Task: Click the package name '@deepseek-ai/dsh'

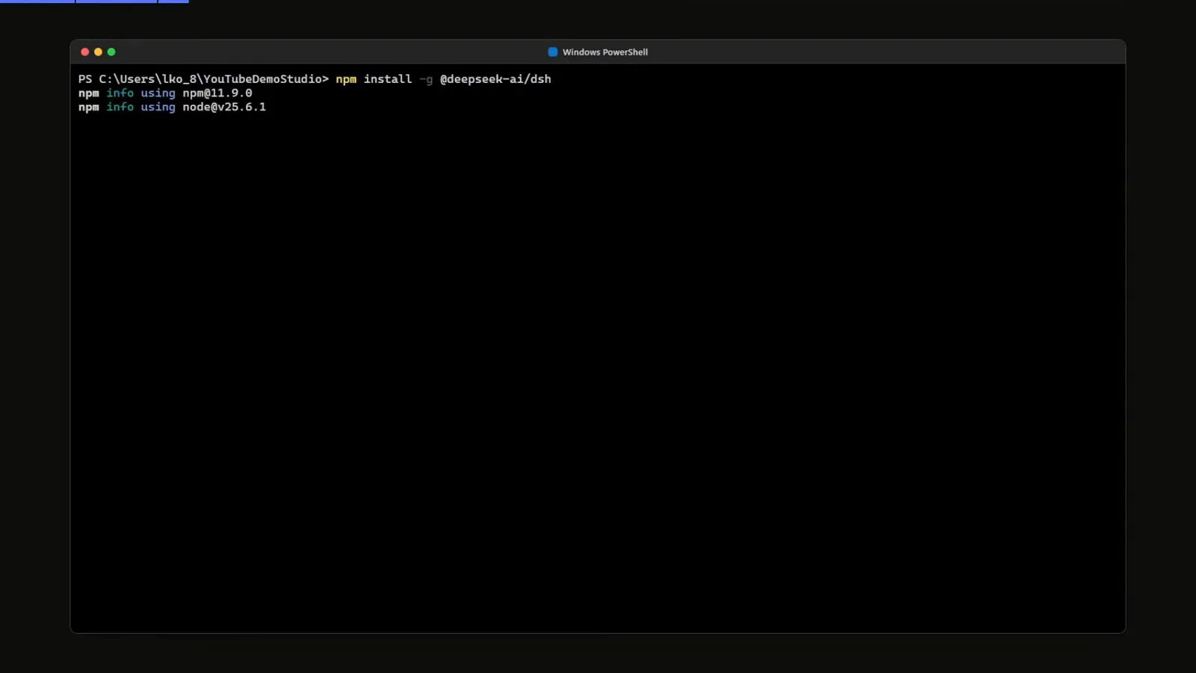Action: (x=495, y=79)
